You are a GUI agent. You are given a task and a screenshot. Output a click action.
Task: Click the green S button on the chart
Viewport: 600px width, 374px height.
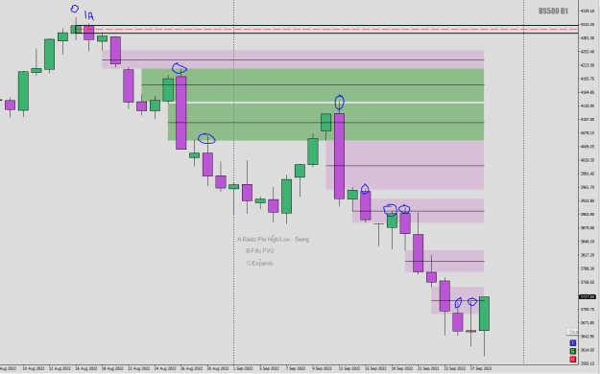[572, 351]
